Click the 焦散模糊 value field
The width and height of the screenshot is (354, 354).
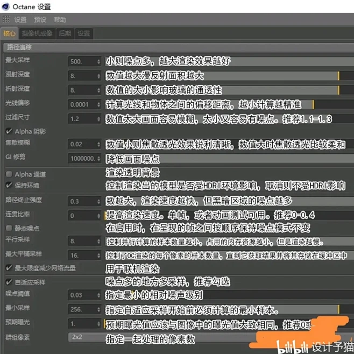(82, 144)
